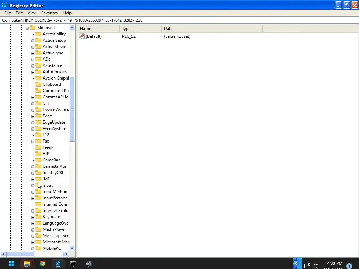Select the FTP folder icon

coord(38,154)
